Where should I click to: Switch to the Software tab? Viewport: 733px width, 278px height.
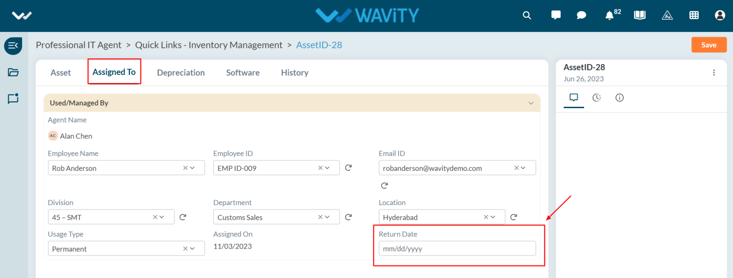pyautogui.click(x=243, y=72)
